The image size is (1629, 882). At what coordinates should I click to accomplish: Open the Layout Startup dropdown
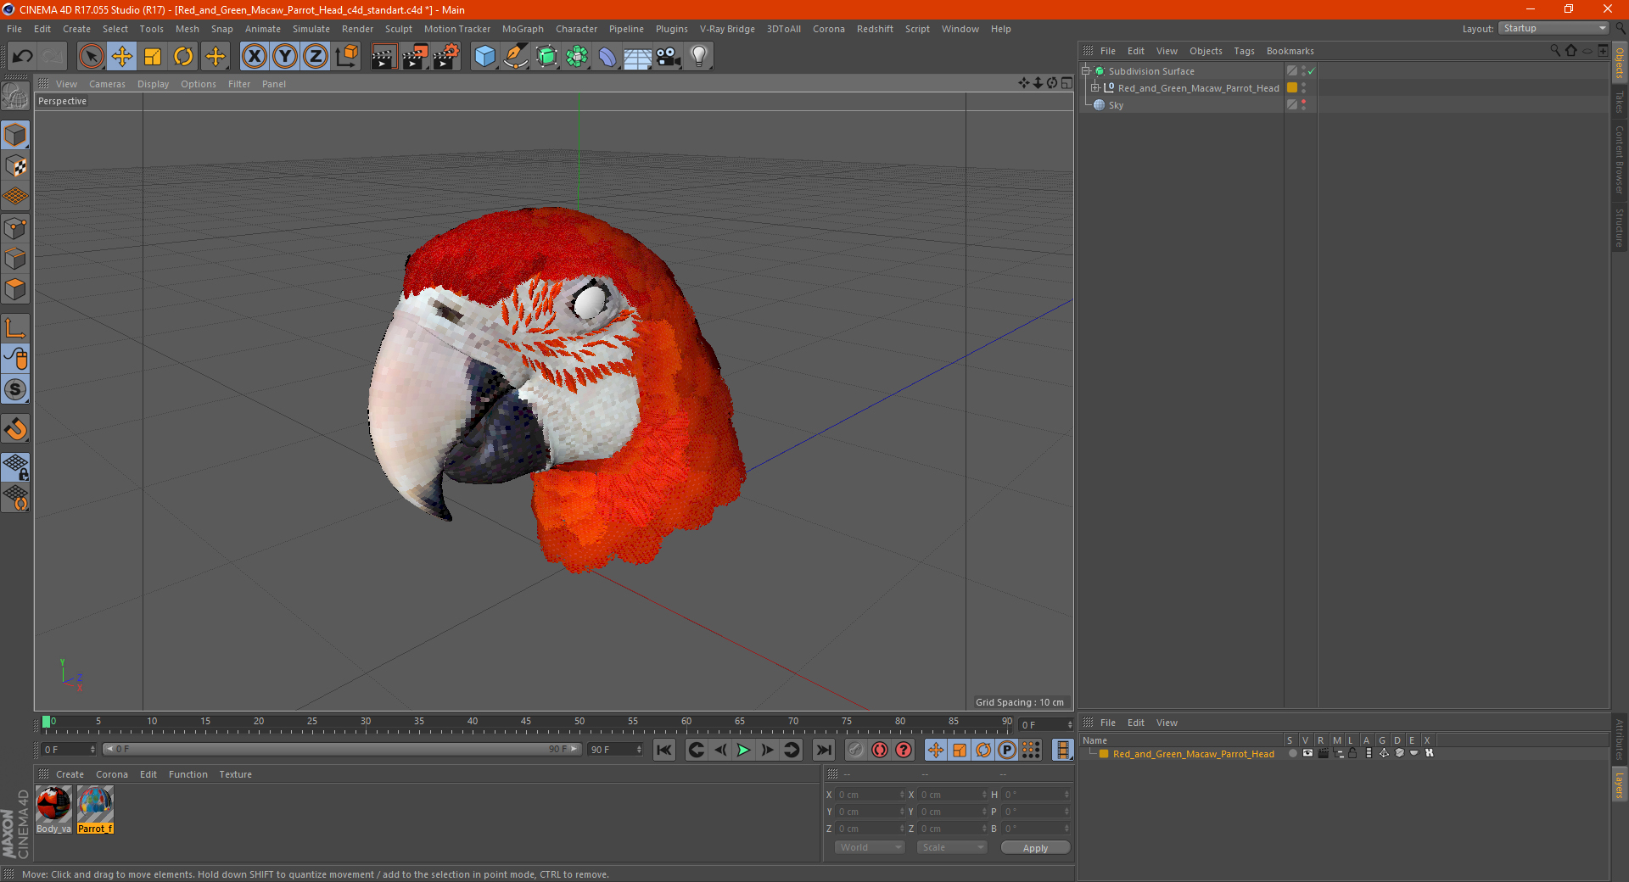tap(1553, 28)
